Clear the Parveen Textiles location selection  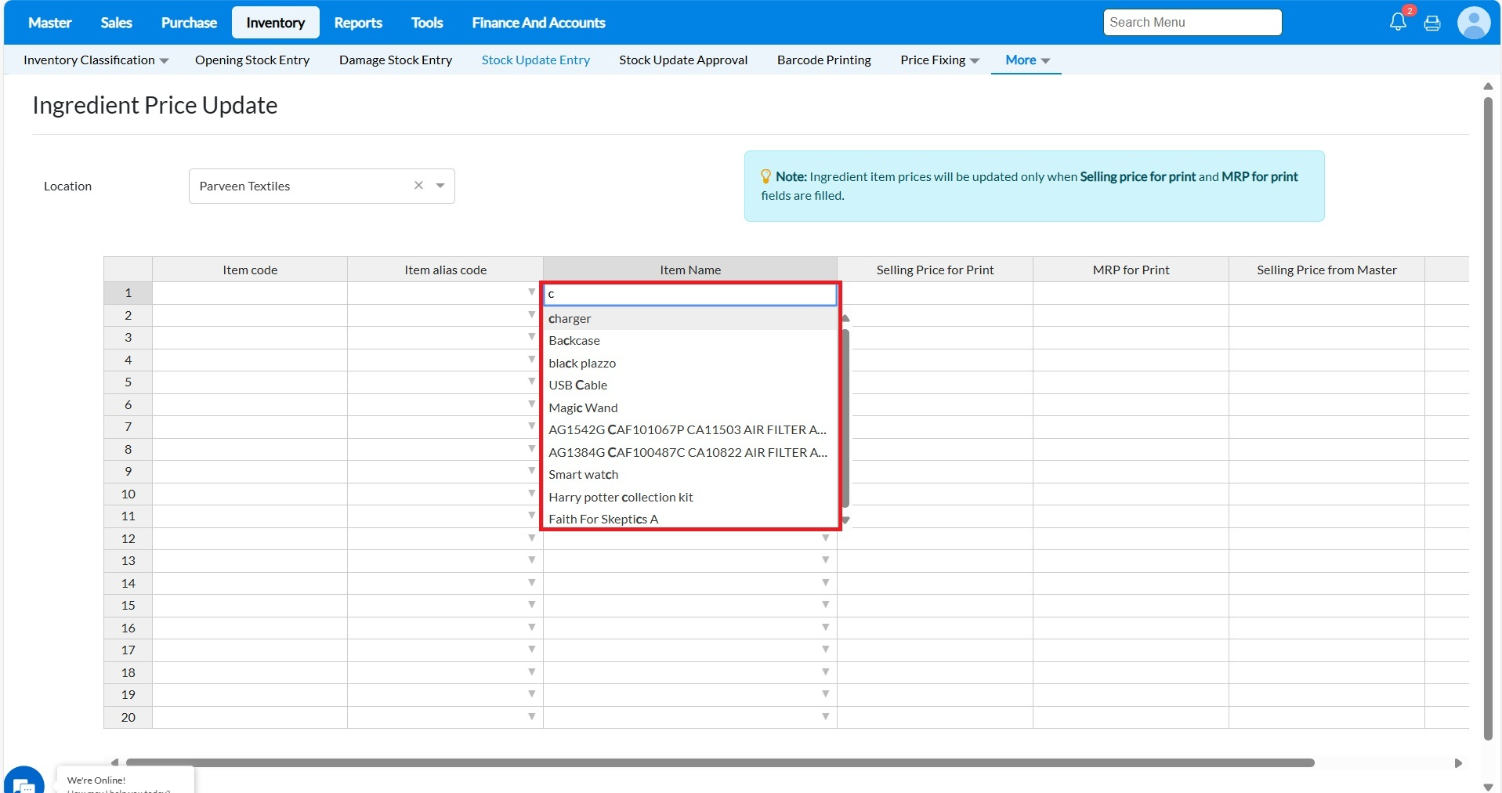[x=418, y=186]
